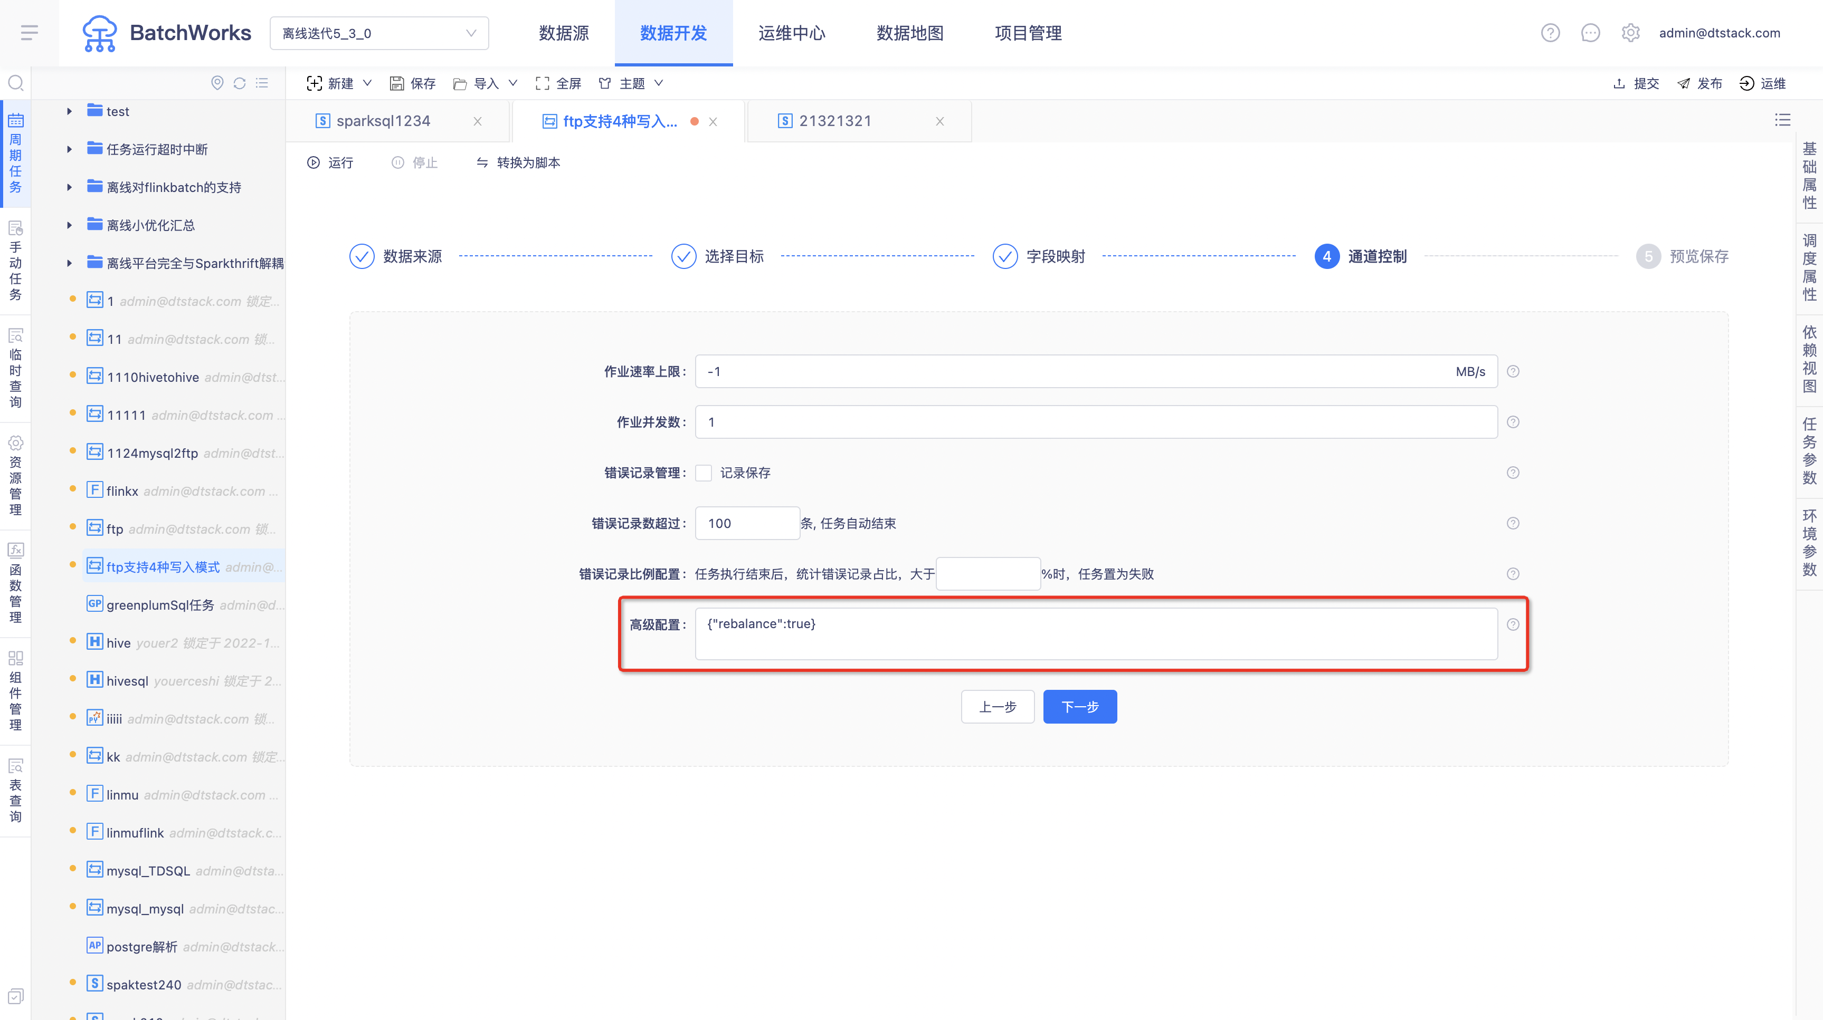Go to 数据源 menu
Screen dimensions: 1823x1020
point(563,33)
